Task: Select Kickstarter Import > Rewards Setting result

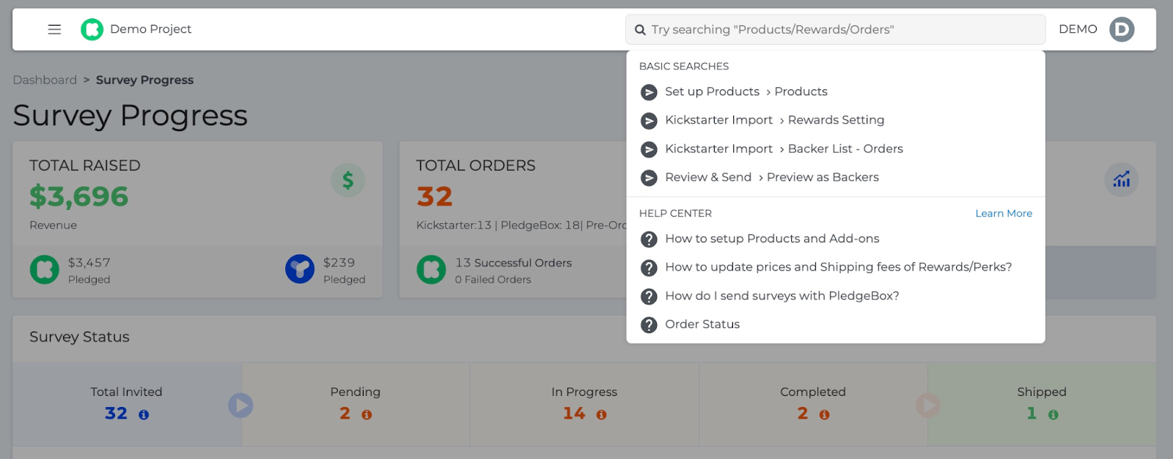Action: pos(774,120)
